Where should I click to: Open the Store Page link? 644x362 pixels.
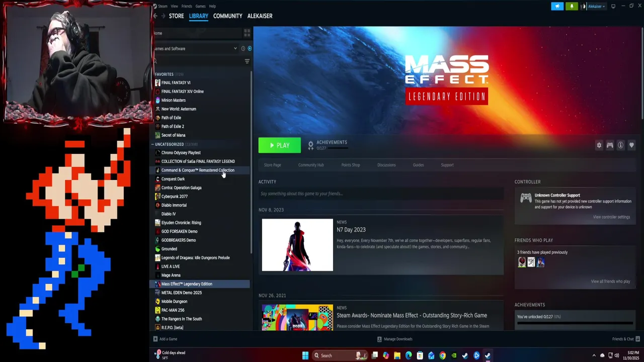point(272,165)
